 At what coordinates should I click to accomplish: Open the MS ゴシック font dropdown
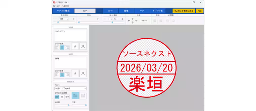point(70,89)
